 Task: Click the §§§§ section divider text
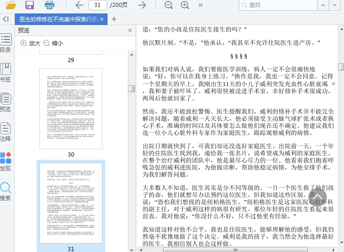(239, 57)
